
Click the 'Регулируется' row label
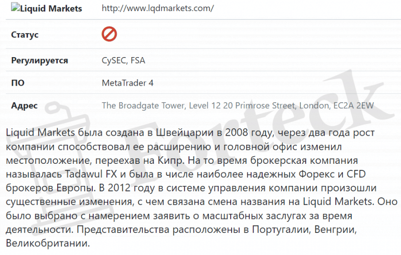pyautogui.click(x=40, y=61)
